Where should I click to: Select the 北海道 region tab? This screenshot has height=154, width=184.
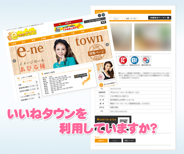14,44
